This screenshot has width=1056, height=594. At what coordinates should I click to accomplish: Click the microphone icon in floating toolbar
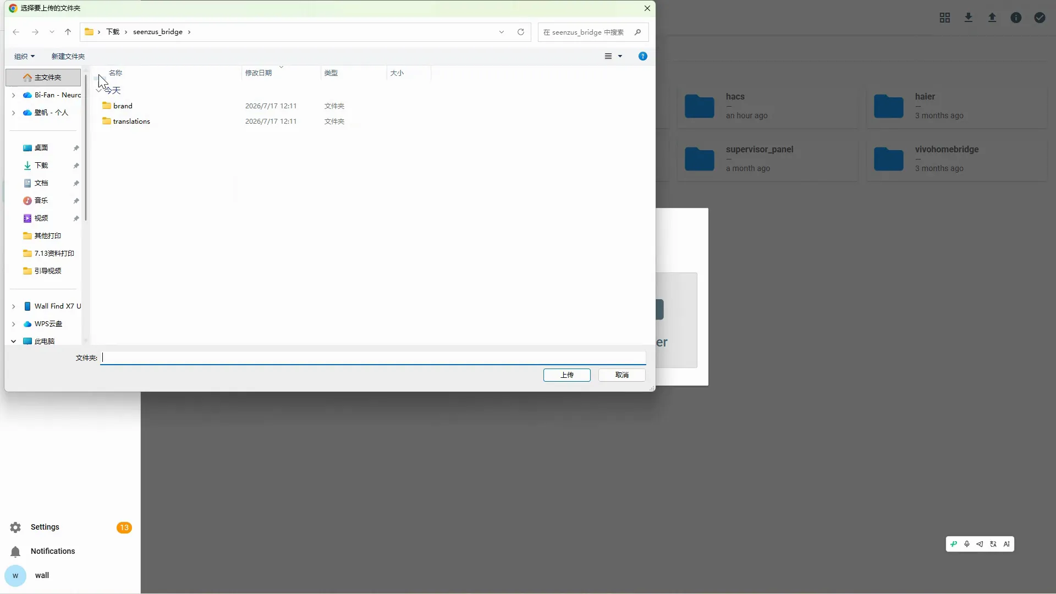[967, 544]
